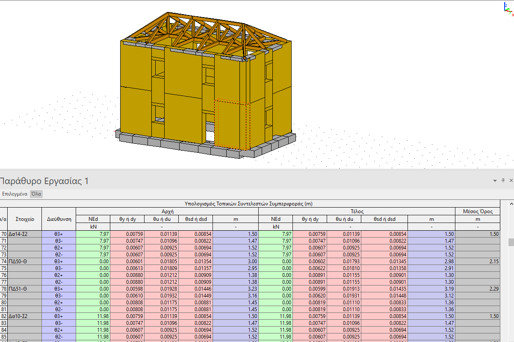
Task: Click the Μέσος Όρος column header
Action: tap(478, 211)
